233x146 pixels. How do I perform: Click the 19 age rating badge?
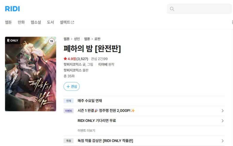tap(51, 41)
